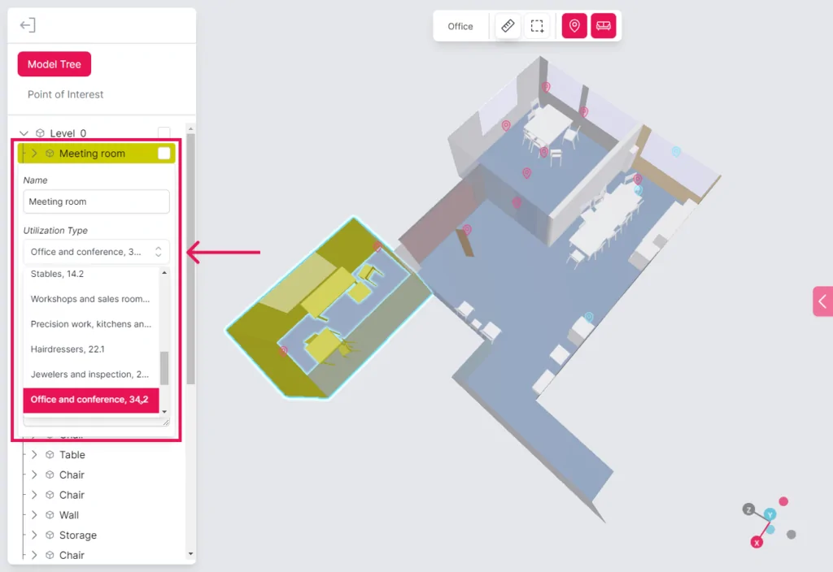Click the cube icon beside Wall
Screen dimensions: 833x572
coord(50,514)
